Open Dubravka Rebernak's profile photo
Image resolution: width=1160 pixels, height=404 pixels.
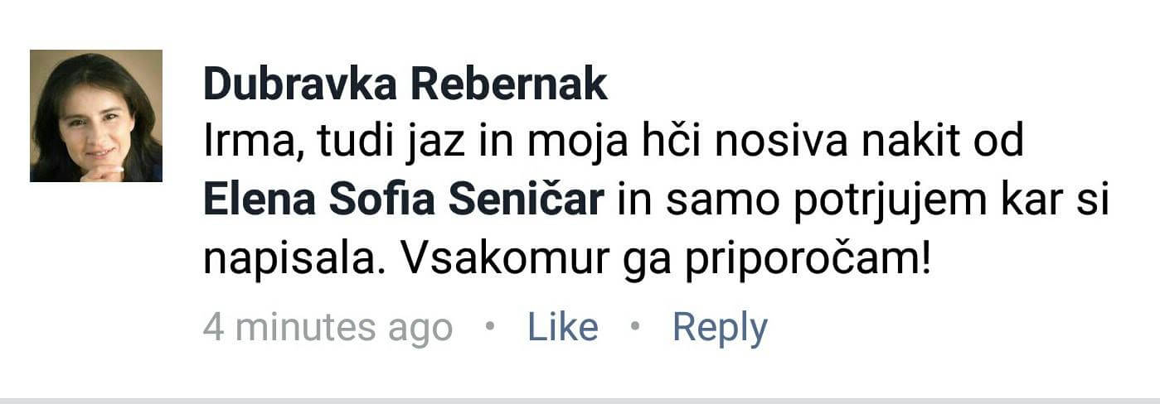click(x=96, y=116)
